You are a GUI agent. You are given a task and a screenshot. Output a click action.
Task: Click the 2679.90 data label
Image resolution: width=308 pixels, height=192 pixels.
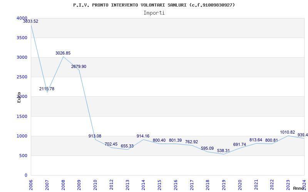[x=79, y=66]
